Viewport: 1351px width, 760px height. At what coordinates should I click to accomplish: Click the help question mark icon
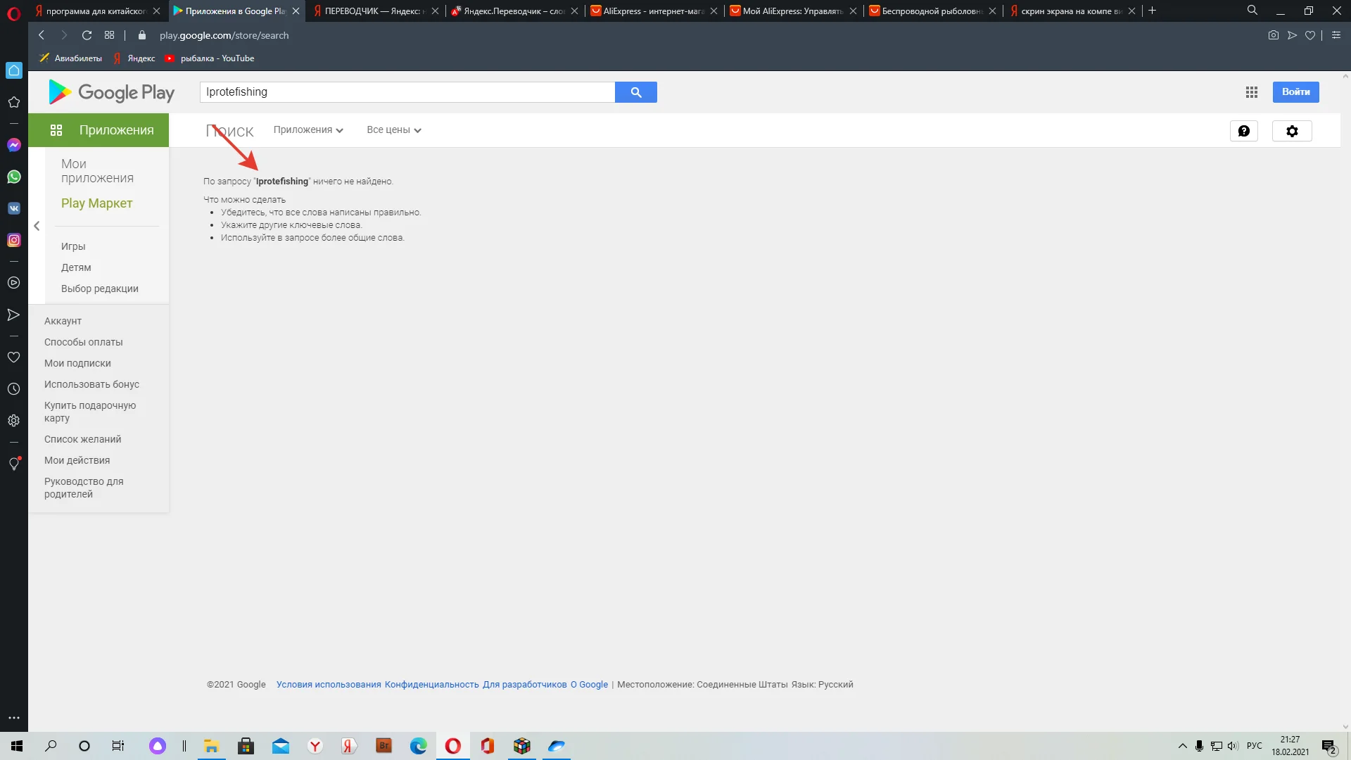[1243, 131]
